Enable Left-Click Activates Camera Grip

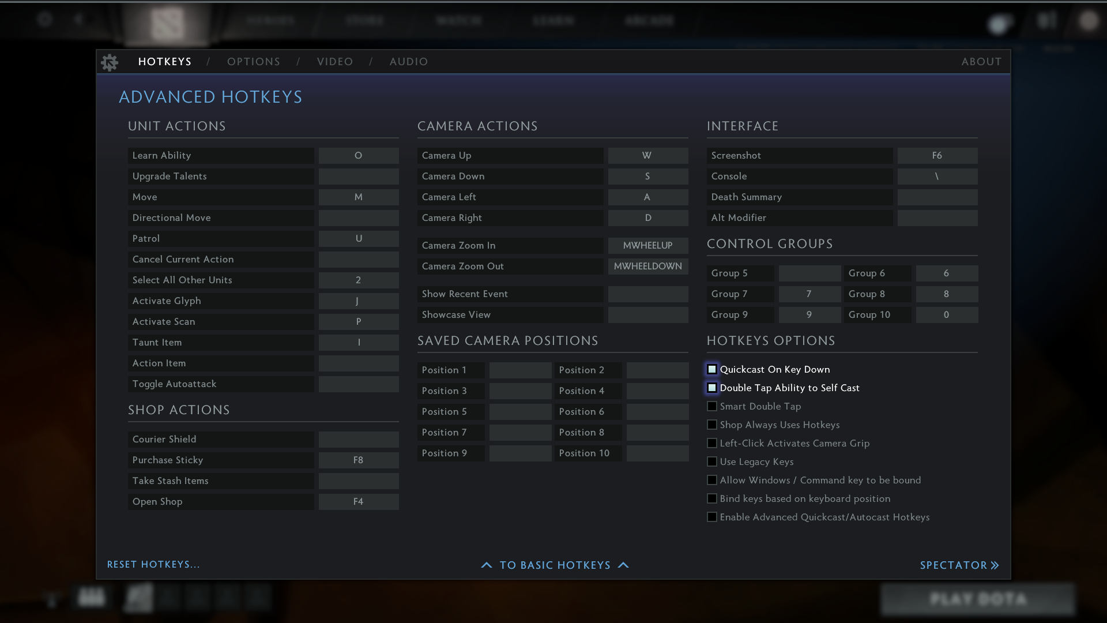(711, 442)
